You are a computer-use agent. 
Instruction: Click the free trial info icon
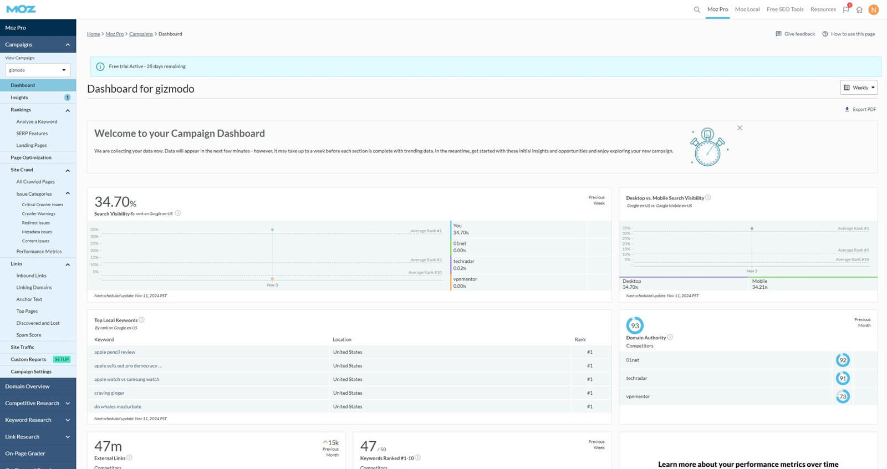click(100, 67)
